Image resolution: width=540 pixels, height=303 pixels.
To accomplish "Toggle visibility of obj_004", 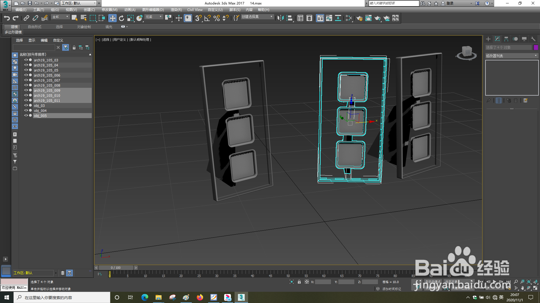I will click(26, 111).
